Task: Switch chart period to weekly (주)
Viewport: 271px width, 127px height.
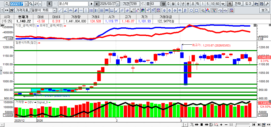Action: pos(168,4)
